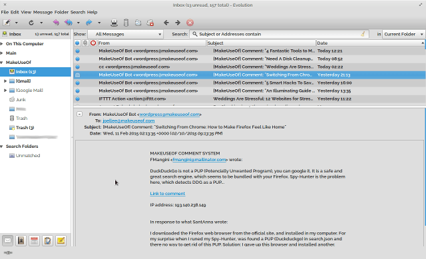Open the new message type dropdown arrow
The image size is (426, 259).
pos(16,23)
